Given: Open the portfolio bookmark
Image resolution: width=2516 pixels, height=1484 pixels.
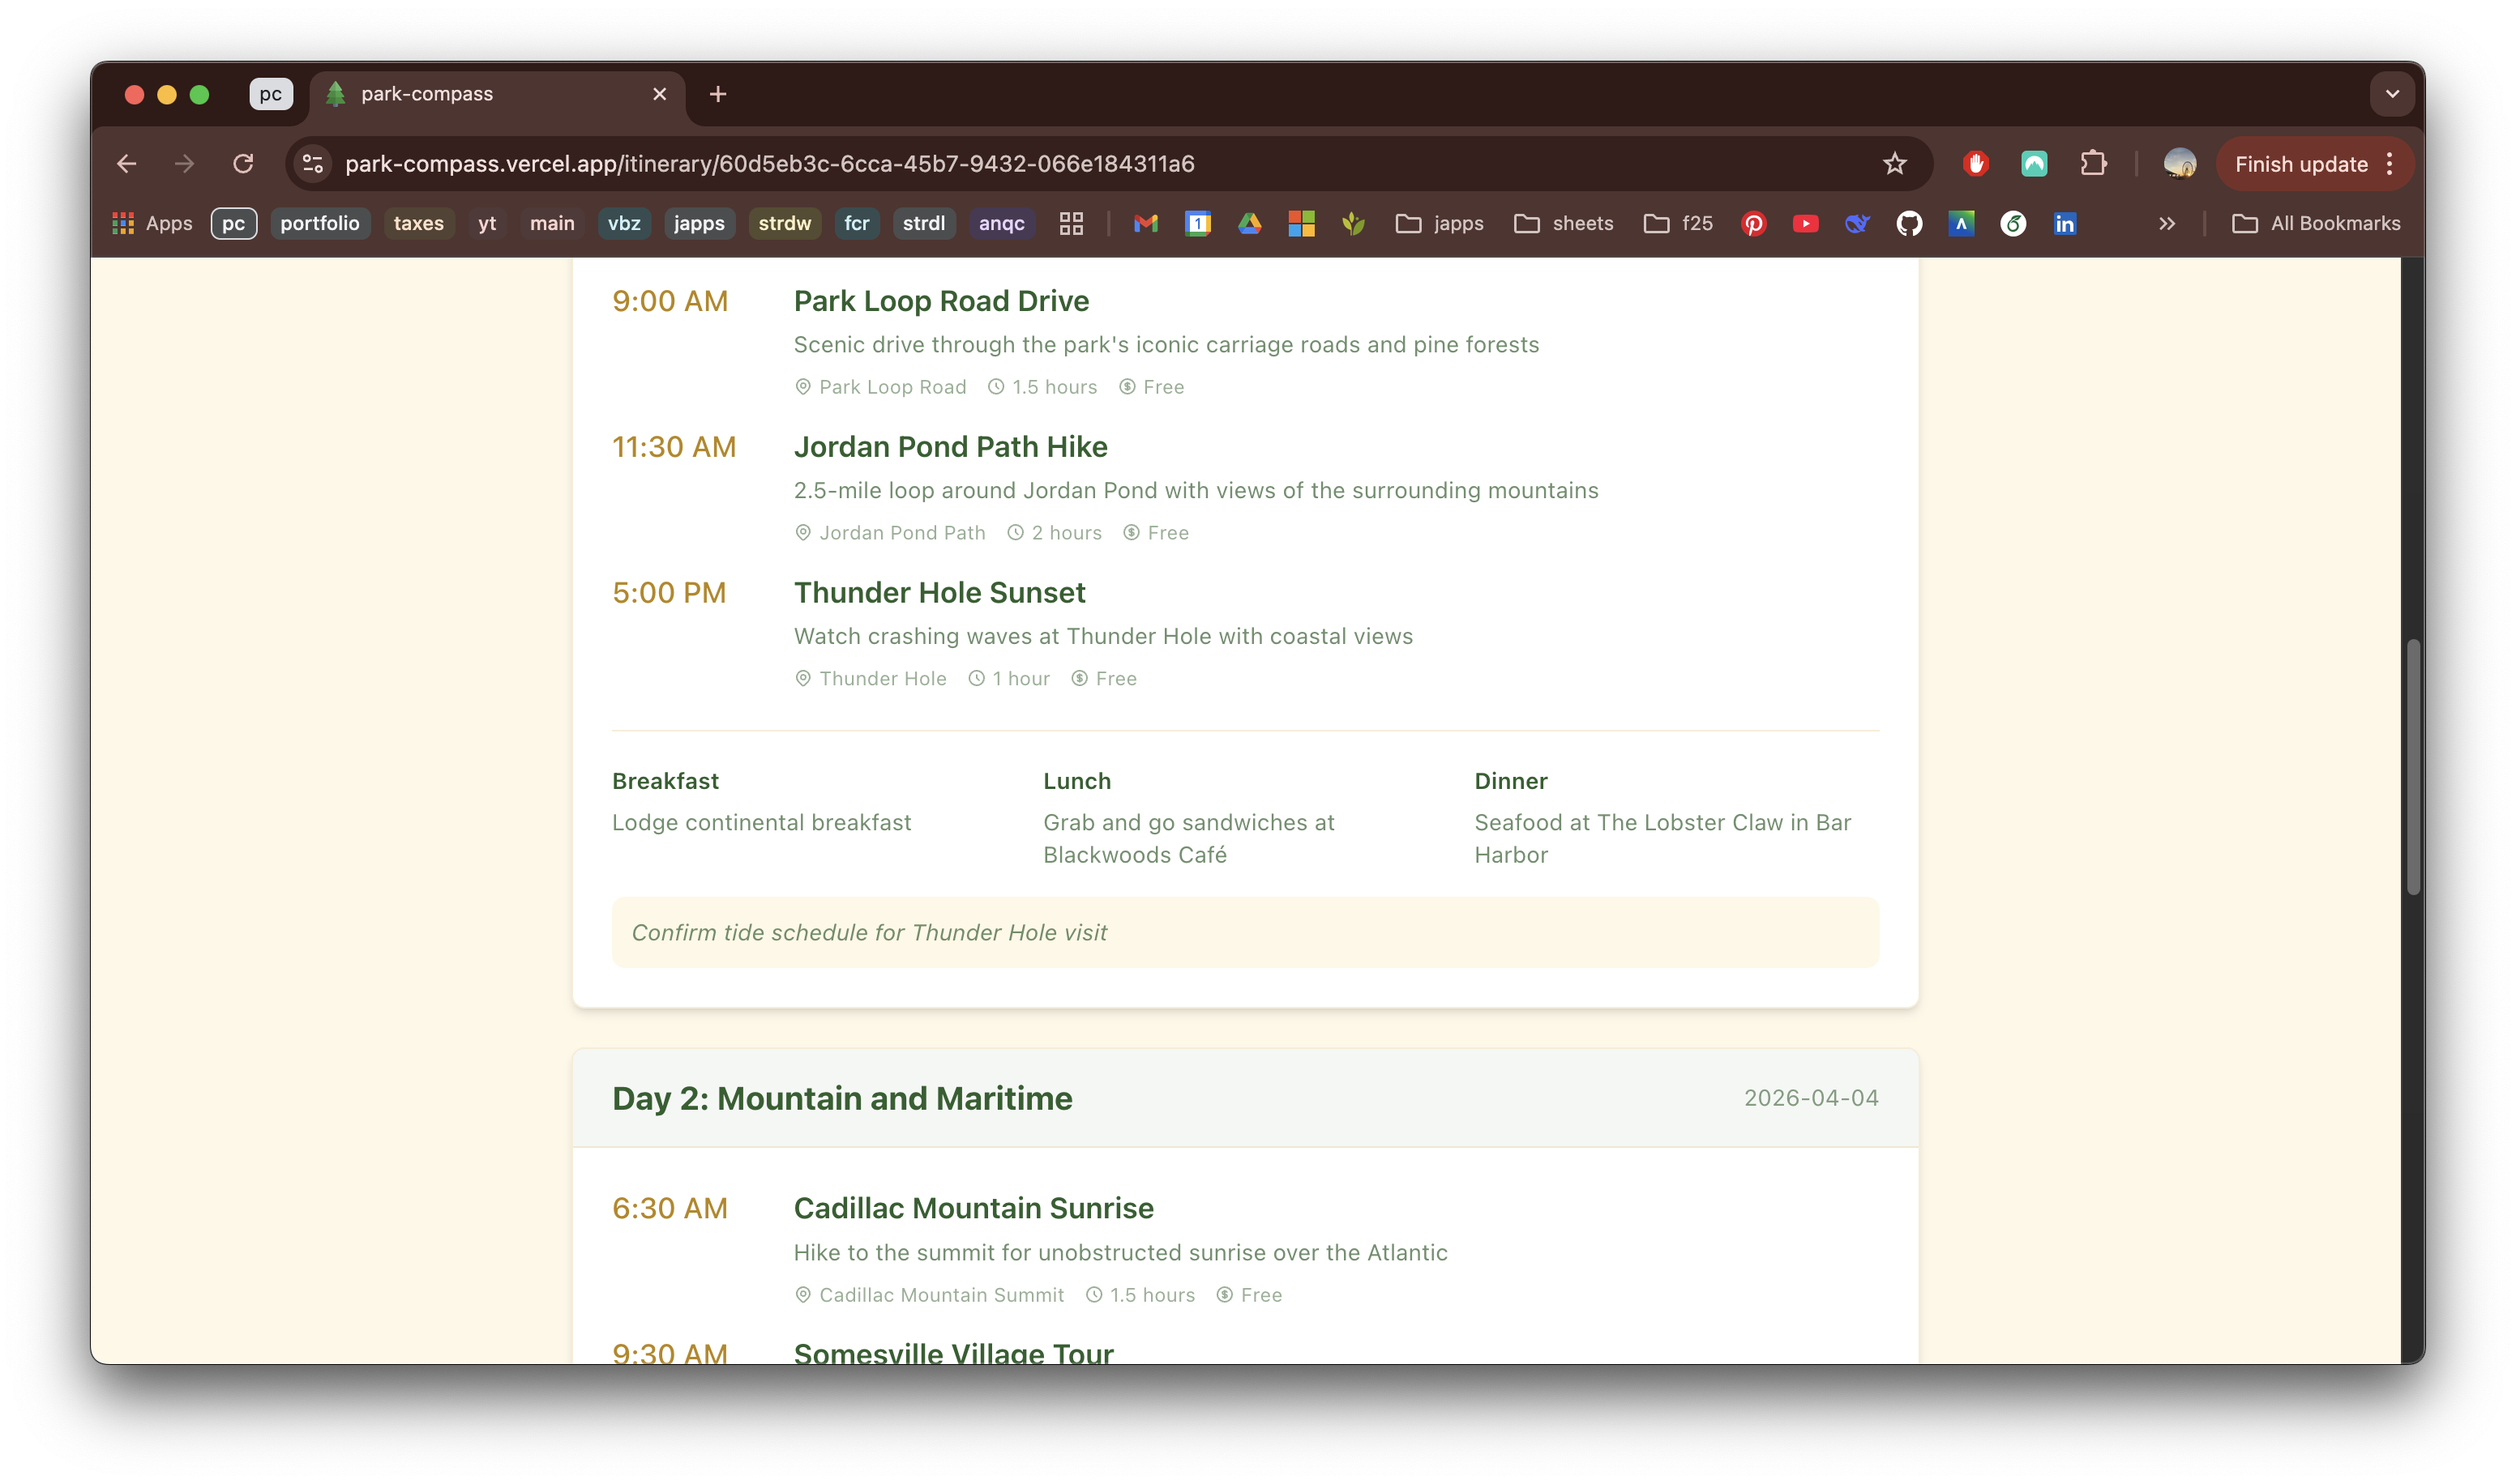Looking at the screenshot, I should [x=320, y=223].
